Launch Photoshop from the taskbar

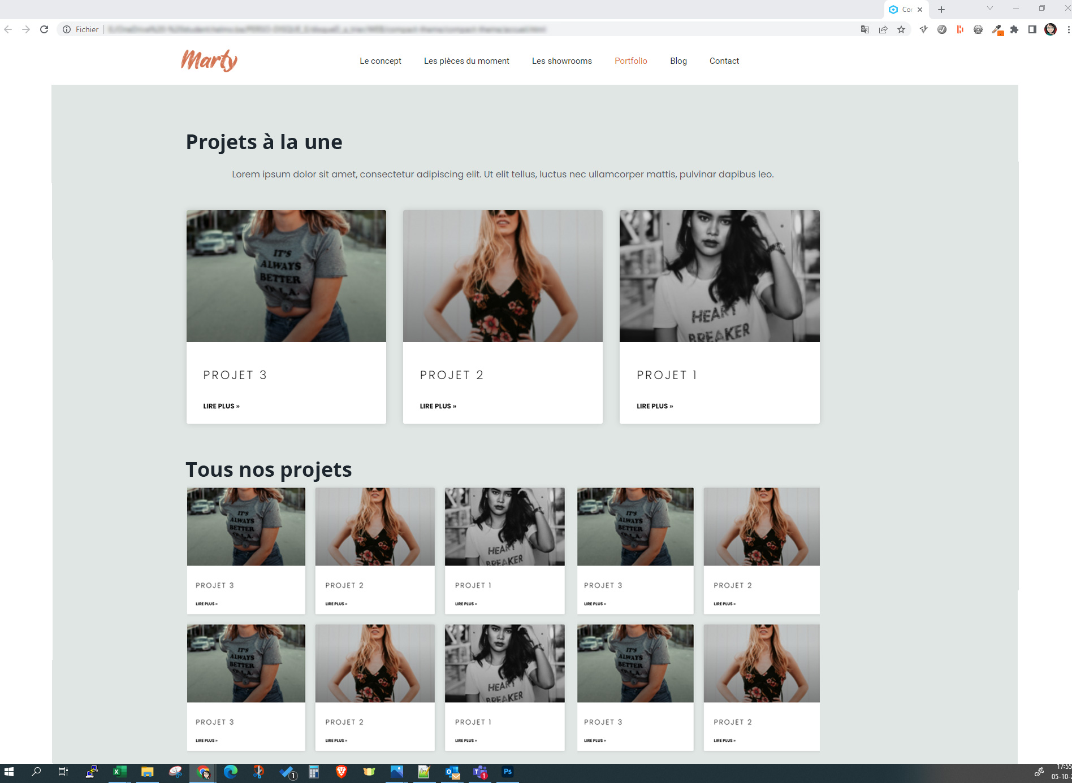click(x=508, y=772)
